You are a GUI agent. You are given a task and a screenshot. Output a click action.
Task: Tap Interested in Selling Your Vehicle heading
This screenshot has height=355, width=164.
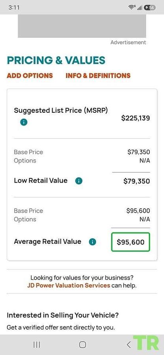(x=62, y=315)
